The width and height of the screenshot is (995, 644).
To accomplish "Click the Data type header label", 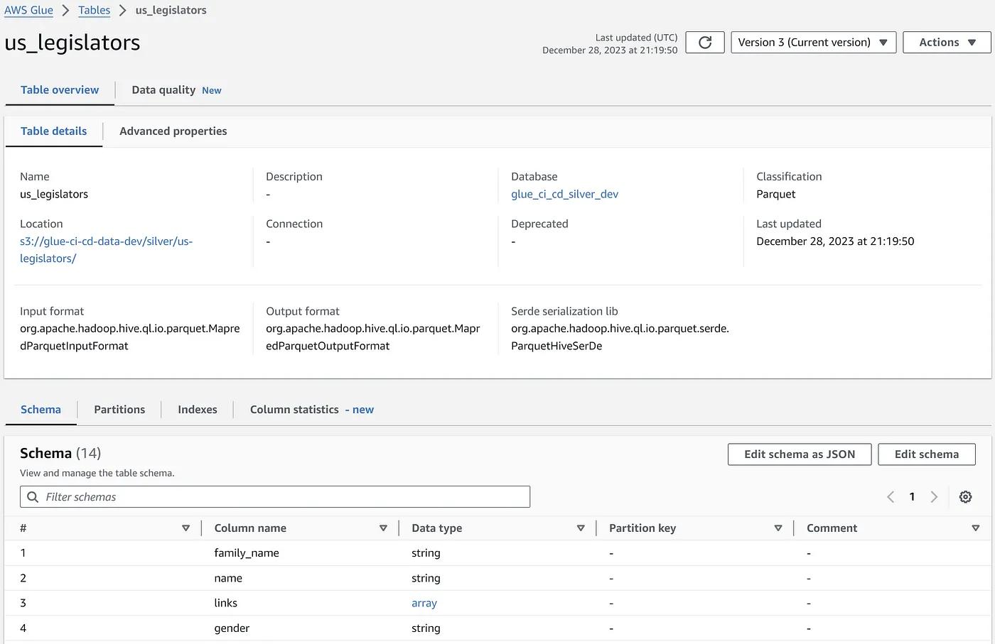I will (437, 528).
